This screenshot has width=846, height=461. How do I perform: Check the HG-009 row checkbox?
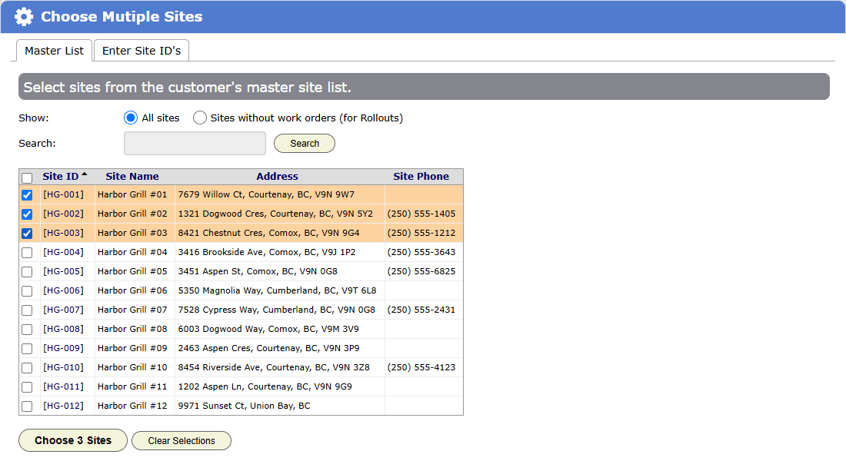[27, 349]
